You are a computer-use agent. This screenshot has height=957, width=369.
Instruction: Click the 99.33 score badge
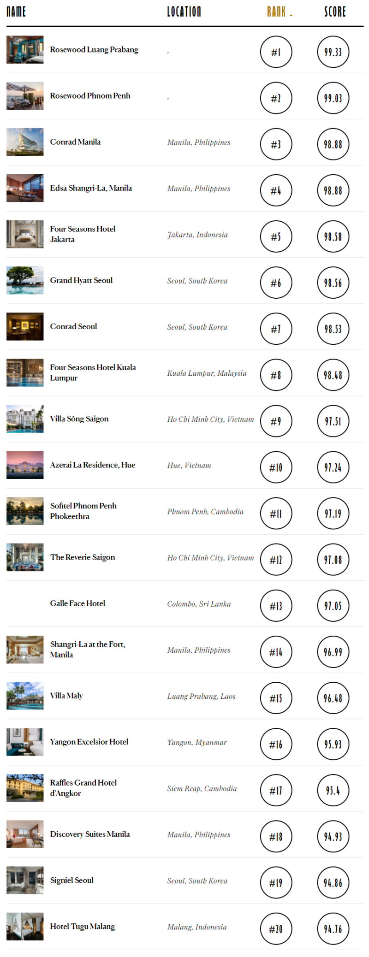pyautogui.click(x=333, y=52)
